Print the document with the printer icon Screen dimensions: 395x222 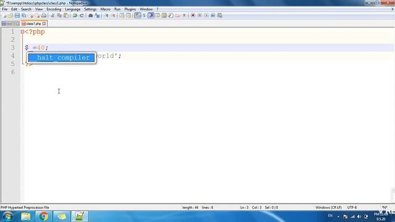click(44, 15)
